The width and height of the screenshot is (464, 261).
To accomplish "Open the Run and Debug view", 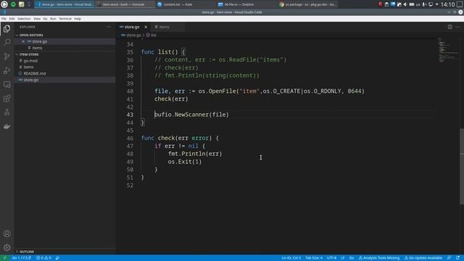I will 7,70.
